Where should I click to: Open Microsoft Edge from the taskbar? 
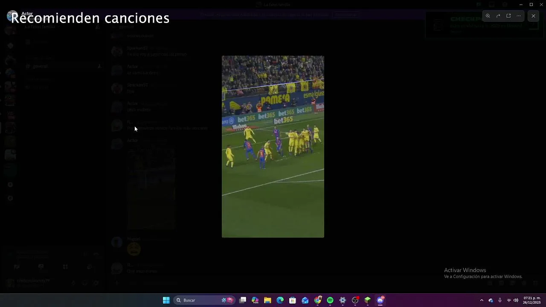(280, 300)
